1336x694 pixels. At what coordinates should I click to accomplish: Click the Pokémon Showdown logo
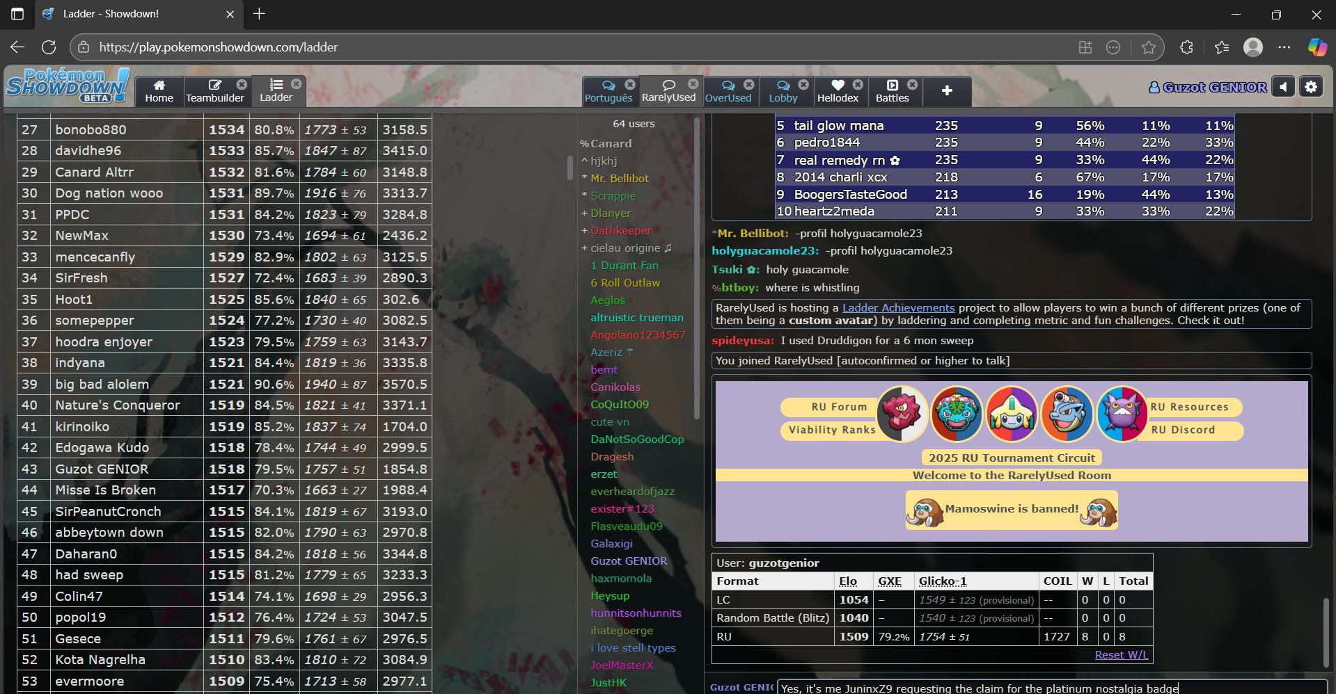pos(68,86)
